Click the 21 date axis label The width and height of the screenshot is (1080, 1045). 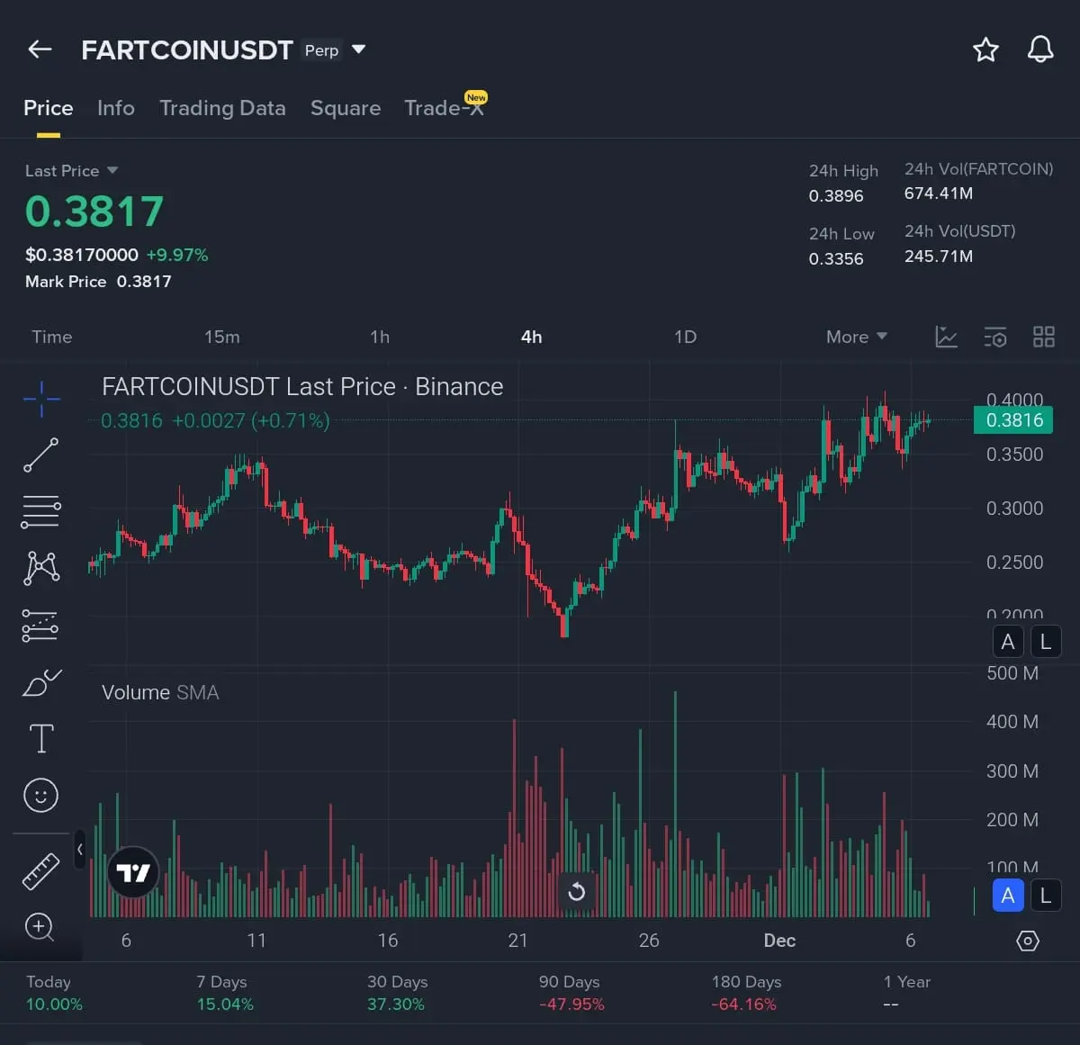pyautogui.click(x=517, y=941)
